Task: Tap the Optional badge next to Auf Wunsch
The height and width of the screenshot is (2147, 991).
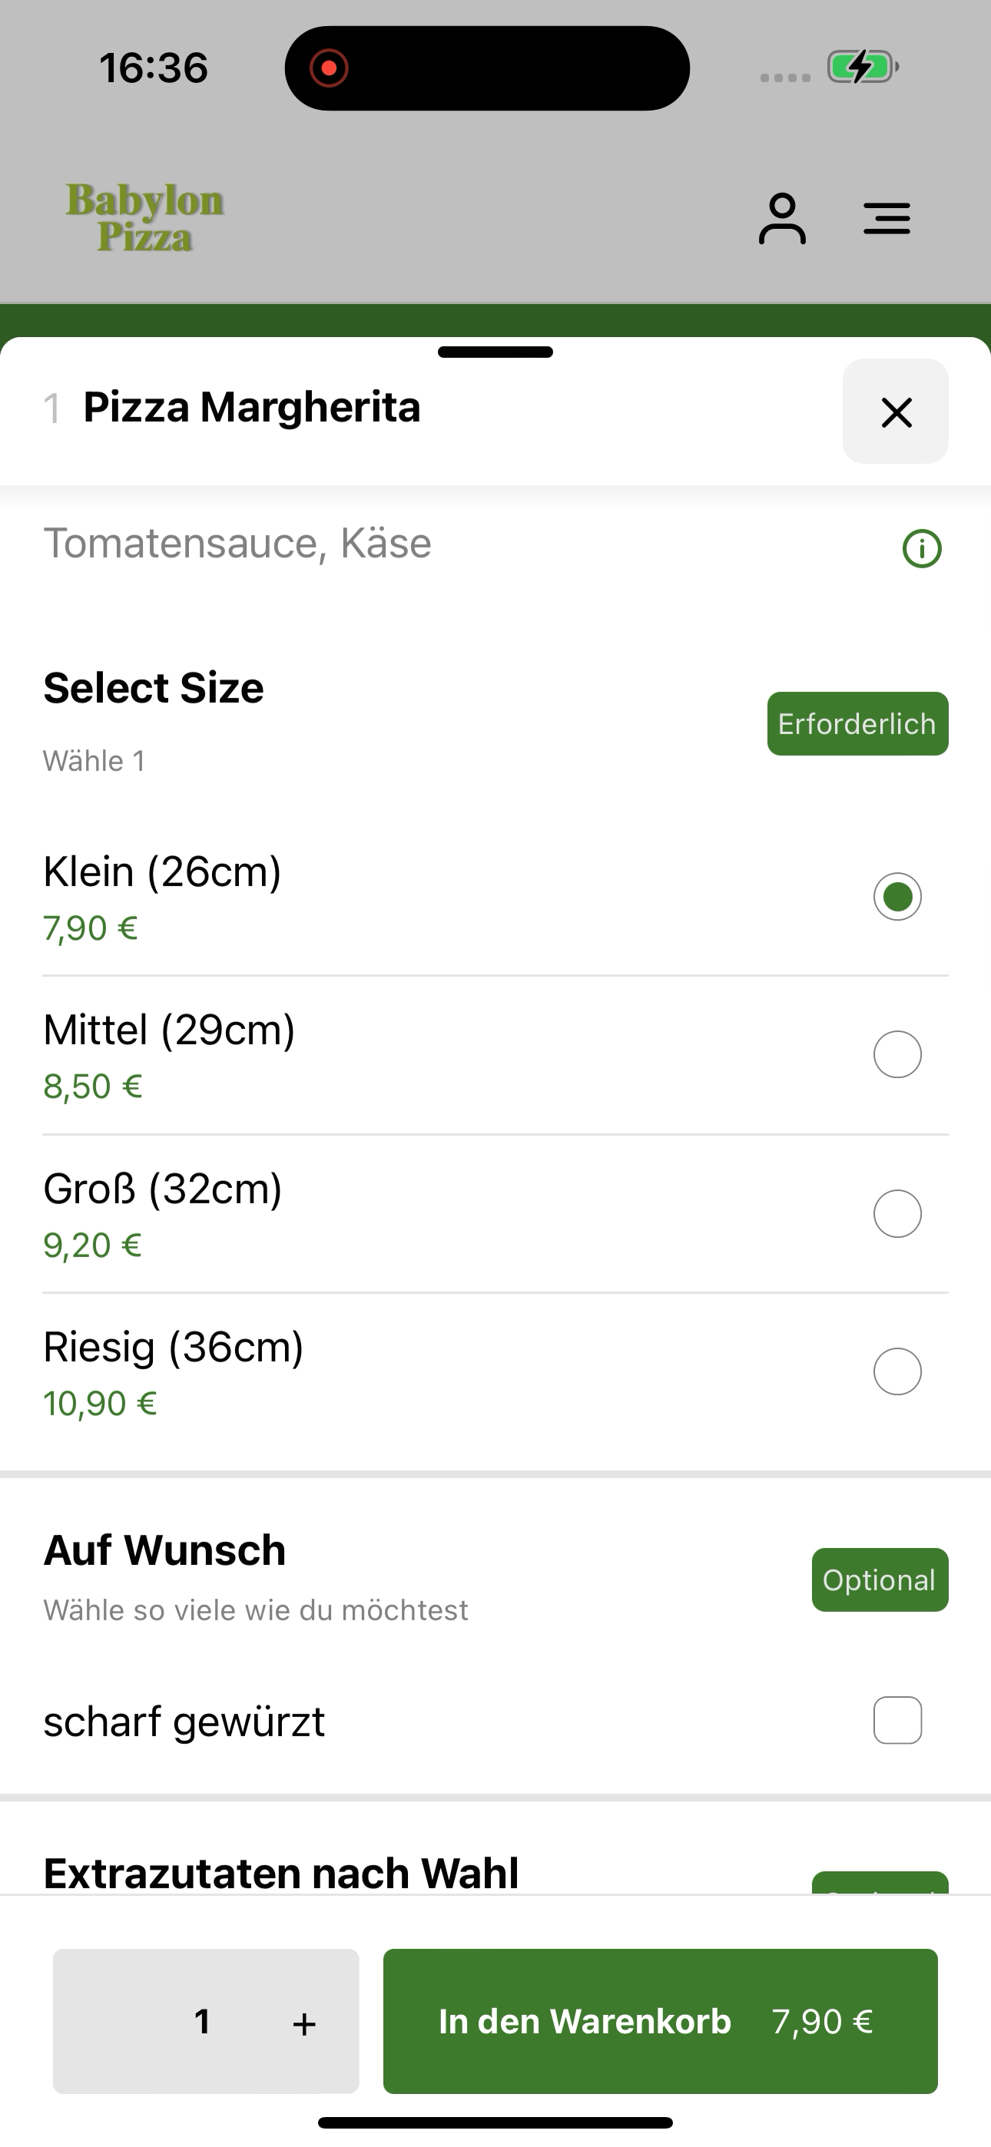Action: click(x=880, y=1580)
